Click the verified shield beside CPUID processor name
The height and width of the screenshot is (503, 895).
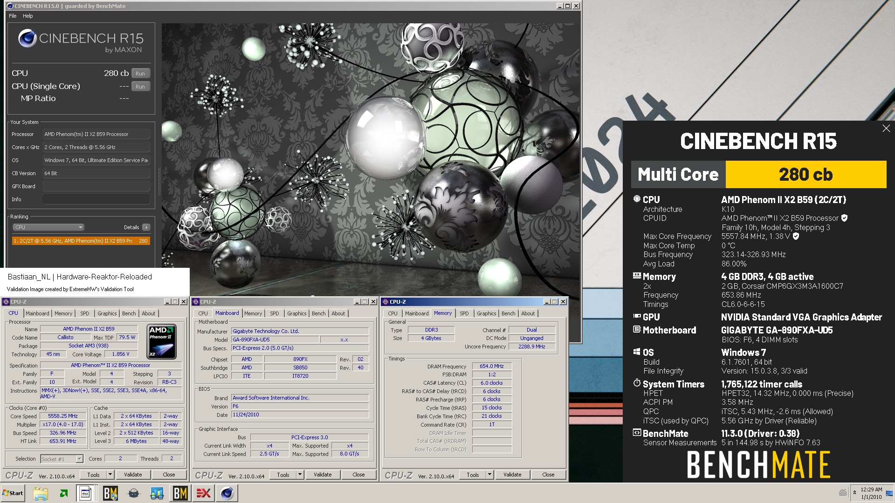844,218
